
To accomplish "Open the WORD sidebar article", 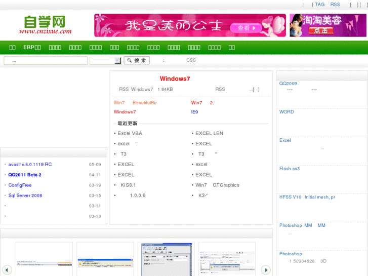I will click(x=287, y=112).
